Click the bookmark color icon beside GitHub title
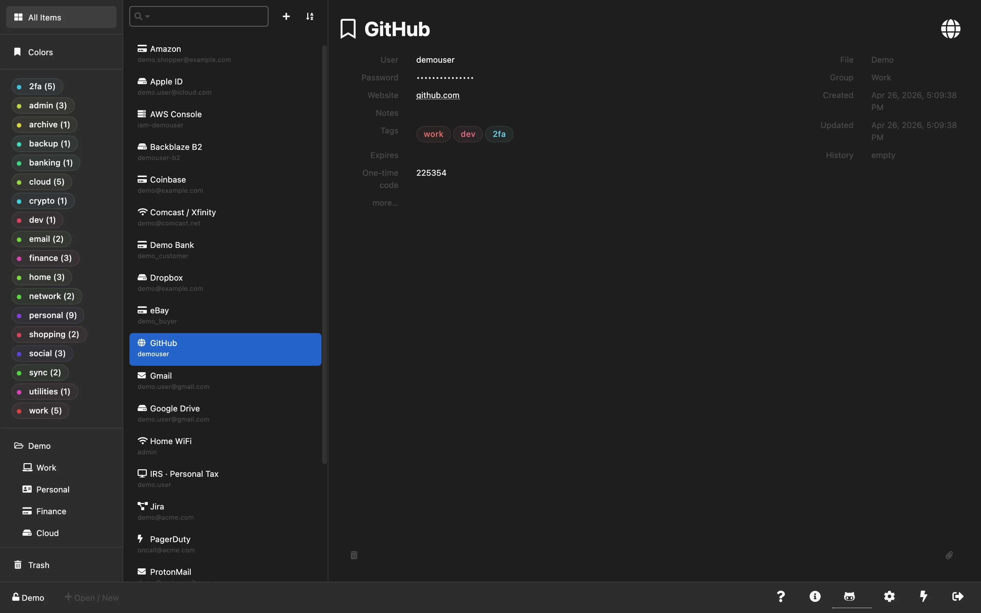Image resolution: width=981 pixels, height=613 pixels. pyautogui.click(x=348, y=29)
